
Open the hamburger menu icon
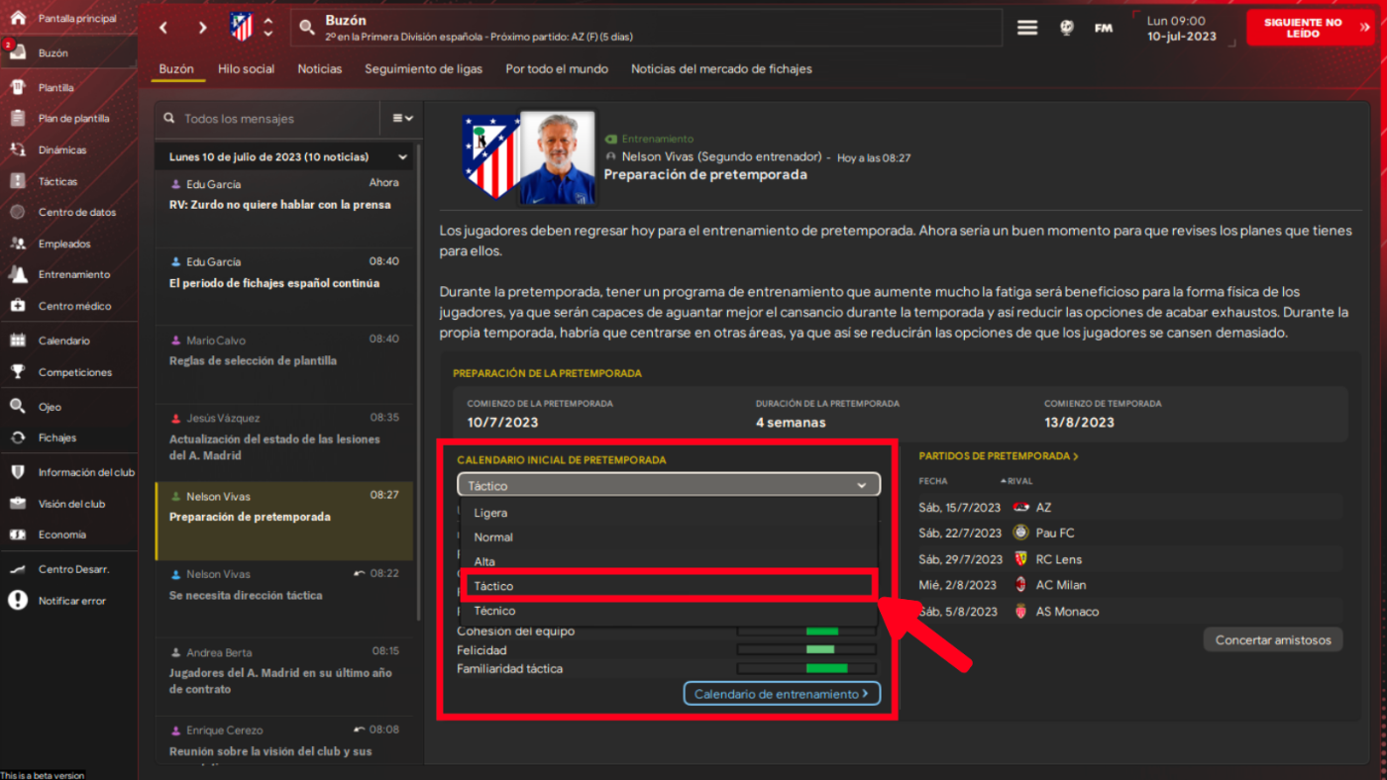tap(1027, 28)
